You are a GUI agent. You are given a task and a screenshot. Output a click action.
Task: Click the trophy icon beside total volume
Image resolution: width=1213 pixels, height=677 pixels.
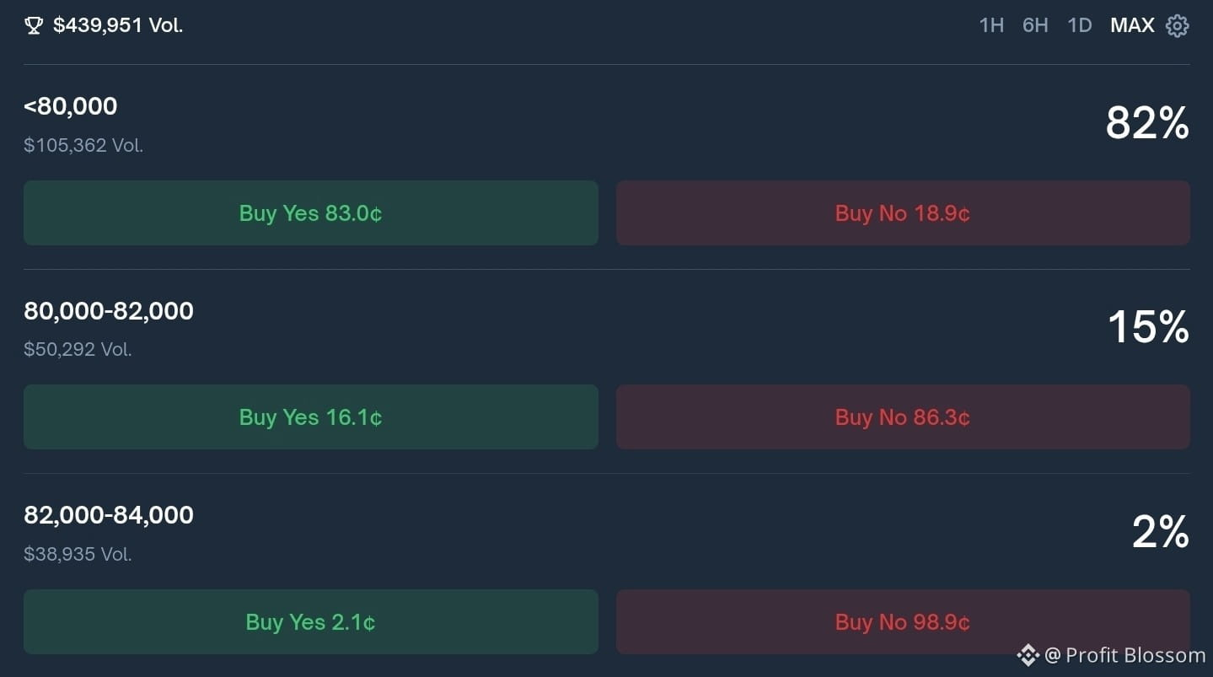pyautogui.click(x=34, y=26)
